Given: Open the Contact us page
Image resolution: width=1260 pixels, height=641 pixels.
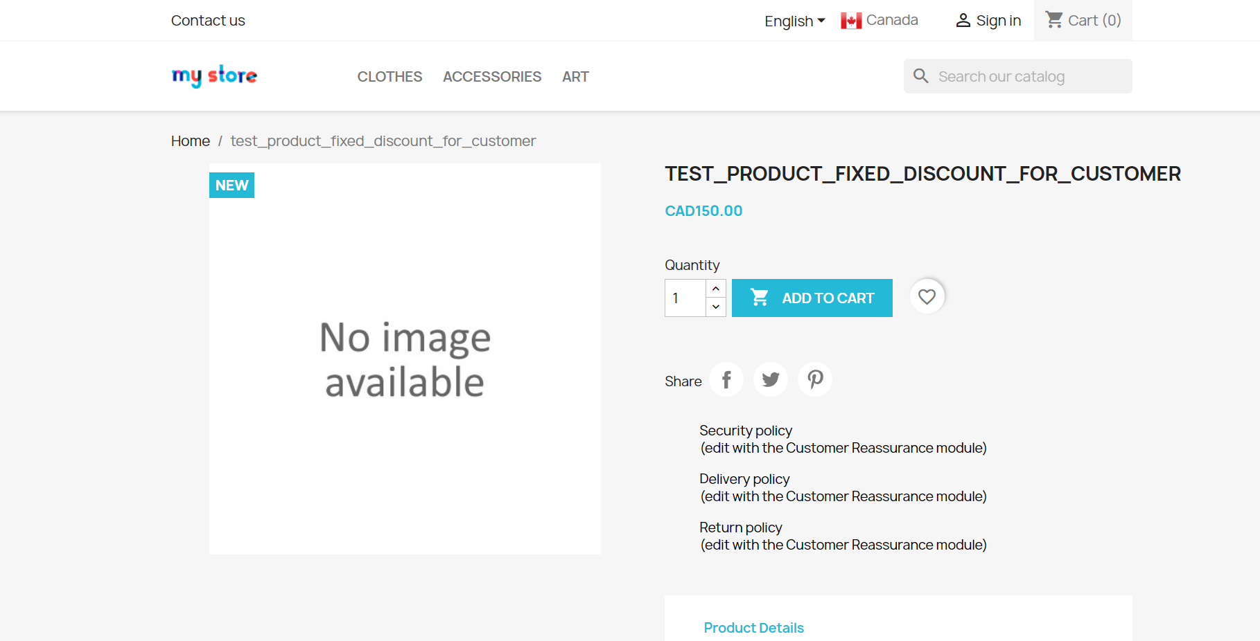Looking at the screenshot, I should coord(207,20).
